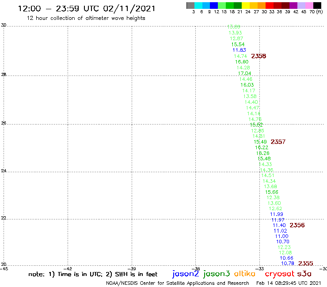Click the 2358 time marker
327x287 pixels.
pyautogui.click(x=259, y=56)
